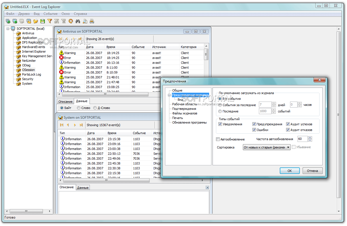Toggle the Уведомления checkbox
Viewport: 347px width, 226px height.
pyautogui.click(x=220, y=124)
